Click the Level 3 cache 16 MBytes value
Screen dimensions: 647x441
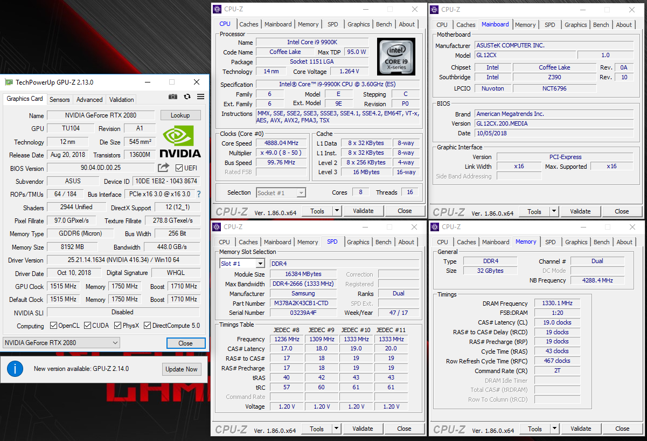tap(366, 172)
